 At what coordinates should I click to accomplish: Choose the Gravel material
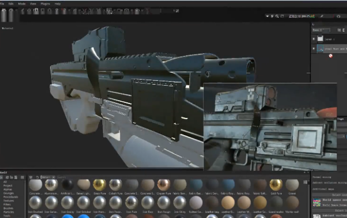pos(292,185)
